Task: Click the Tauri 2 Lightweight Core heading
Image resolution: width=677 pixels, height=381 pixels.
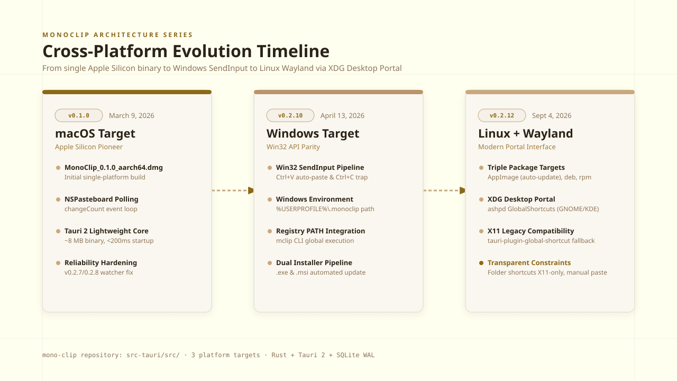Action: pos(106,231)
